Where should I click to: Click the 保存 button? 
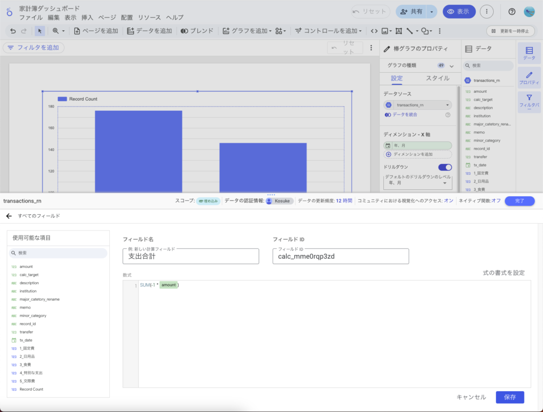click(x=510, y=397)
